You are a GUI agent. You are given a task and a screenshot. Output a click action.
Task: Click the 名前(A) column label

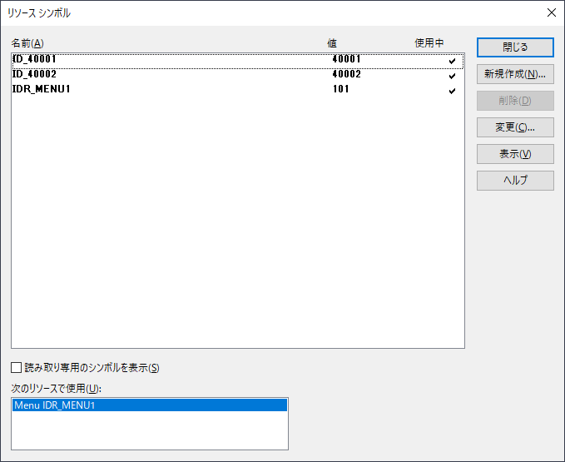pos(27,42)
